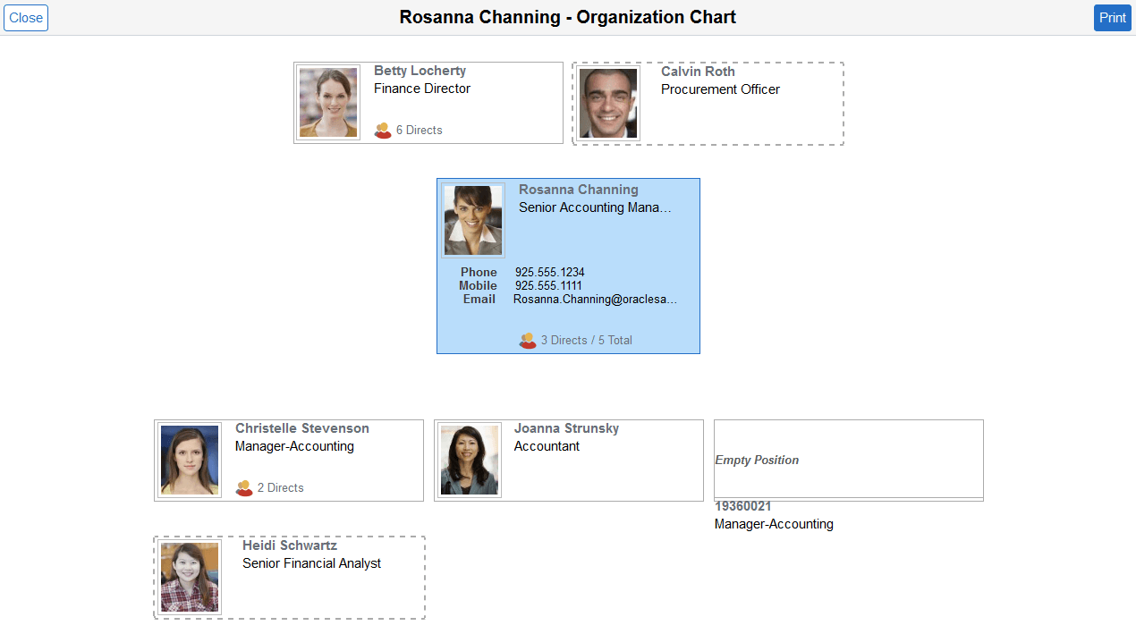Print the organization chart
The width and height of the screenshot is (1136, 634).
click(x=1112, y=17)
